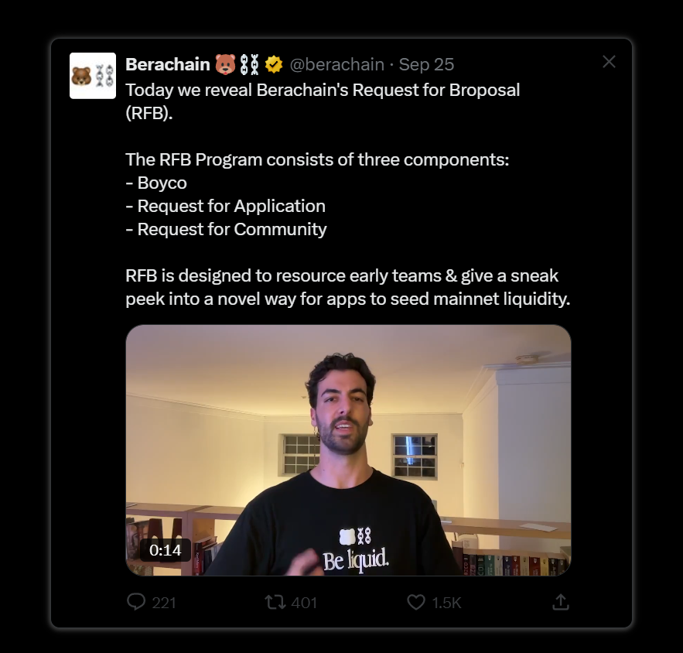The image size is (683, 653).
Task: Play the embedded video thumbnail
Action: pyautogui.click(x=349, y=450)
